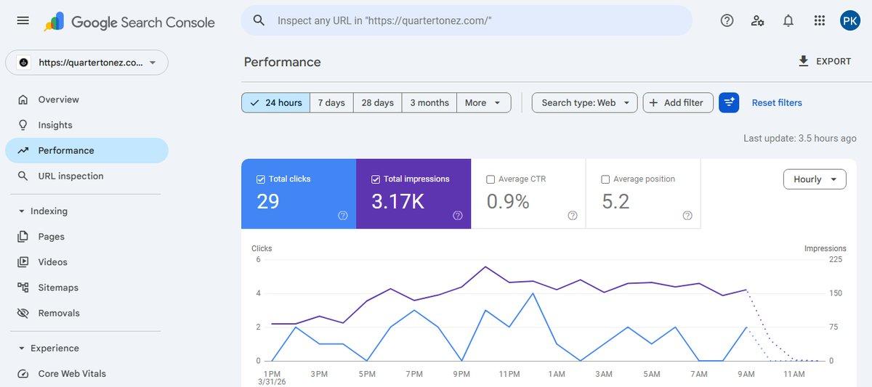Image resolution: width=872 pixels, height=387 pixels.
Task: Click the Sitemaps tree icon
Action: pyautogui.click(x=23, y=288)
